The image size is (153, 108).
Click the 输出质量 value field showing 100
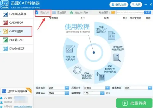(x=92, y=93)
